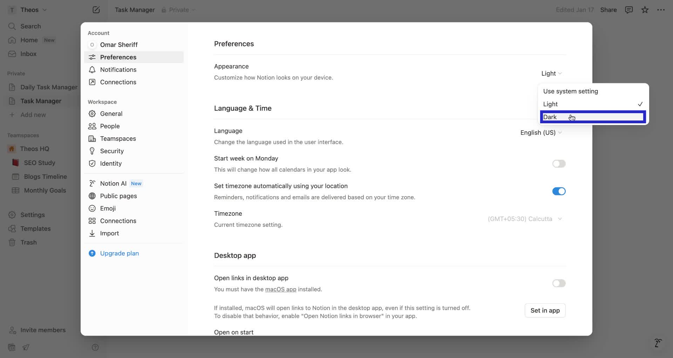Screen dimensions: 673x358
Task: Choose Use system setting for appearance
Action: click(x=571, y=91)
